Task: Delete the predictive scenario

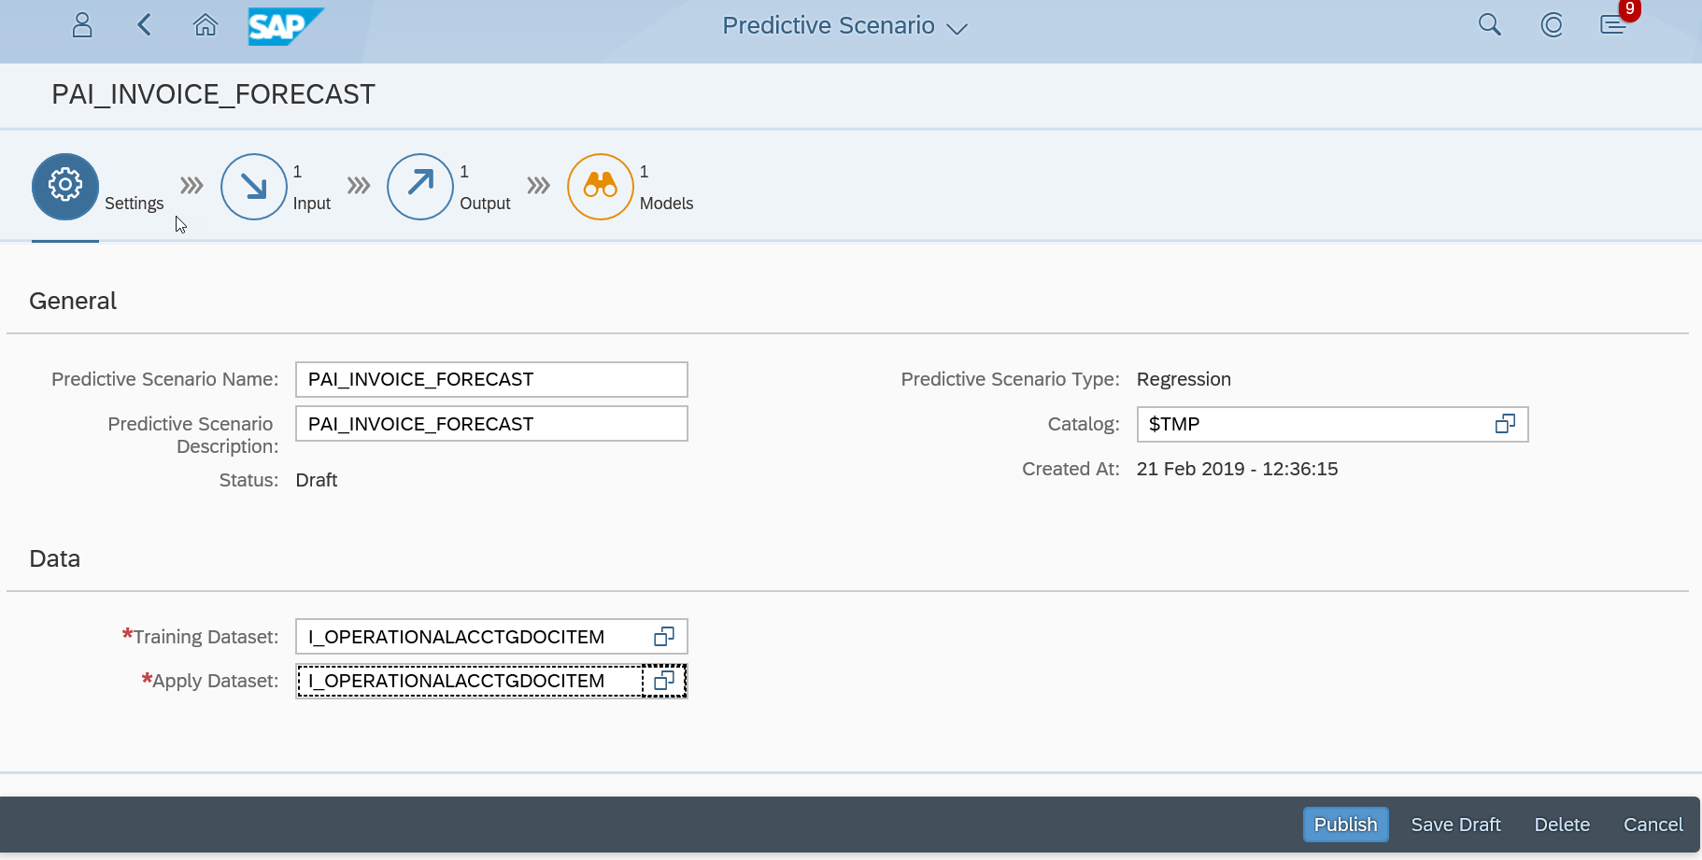Action: click(1562, 825)
